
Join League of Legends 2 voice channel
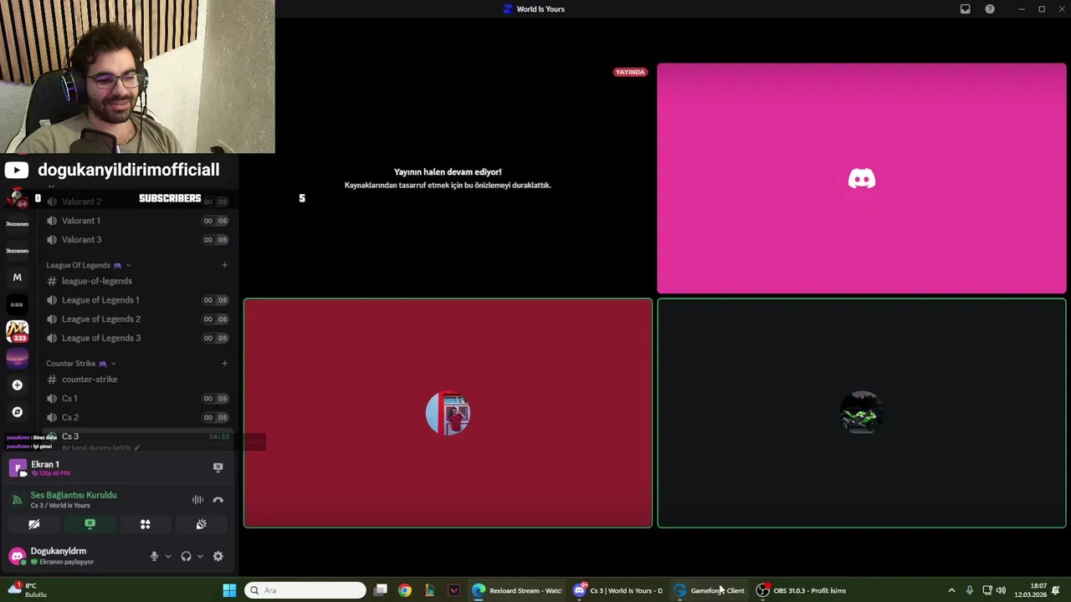[138, 319]
